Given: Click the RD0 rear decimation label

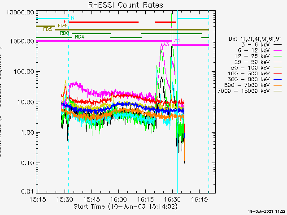Looking at the screenshot, I should click(x=65, y=33).
